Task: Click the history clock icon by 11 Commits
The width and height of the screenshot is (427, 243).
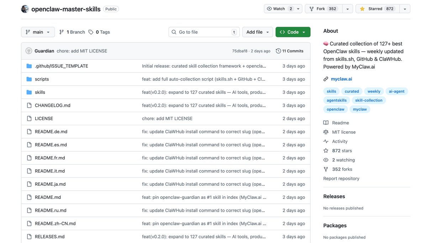Action: tap(278, 51)
